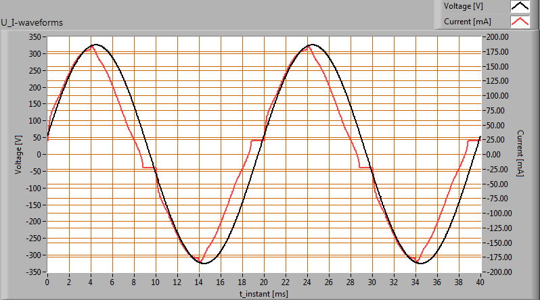Click the first positive peak of black voltage curve
Screen dimensions: 540x300
point(96,45)
